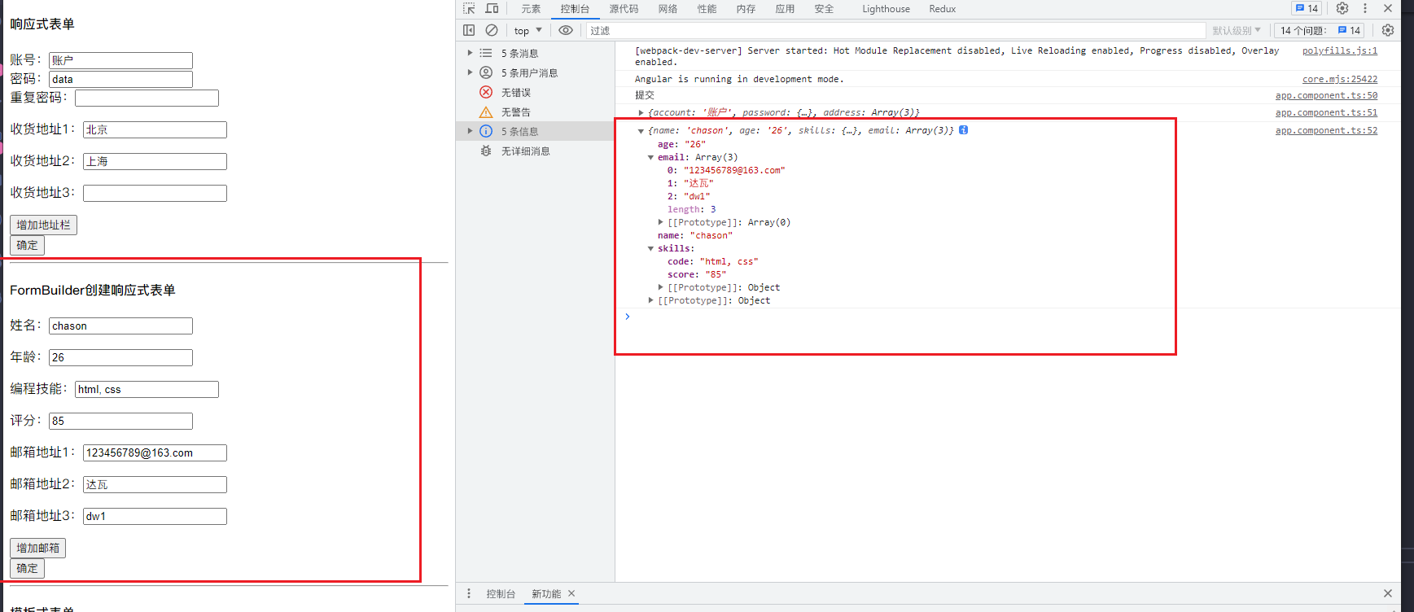Image resolution: width=1414 pixels, height=612 pixels.
Task: Click the inspect element picker icon
Action: click(469, 9)
